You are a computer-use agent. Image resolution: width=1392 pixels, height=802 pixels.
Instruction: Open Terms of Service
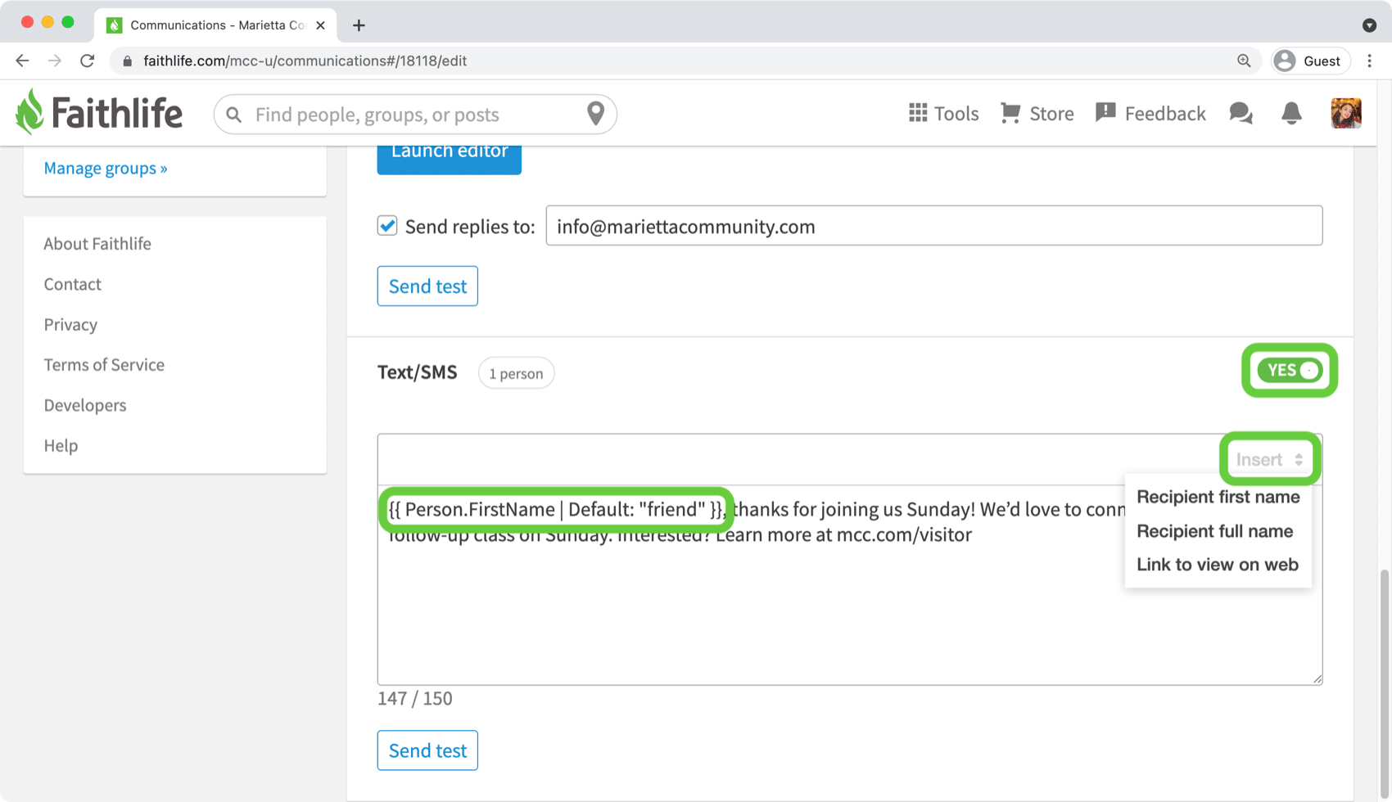(x=104, y=365)
